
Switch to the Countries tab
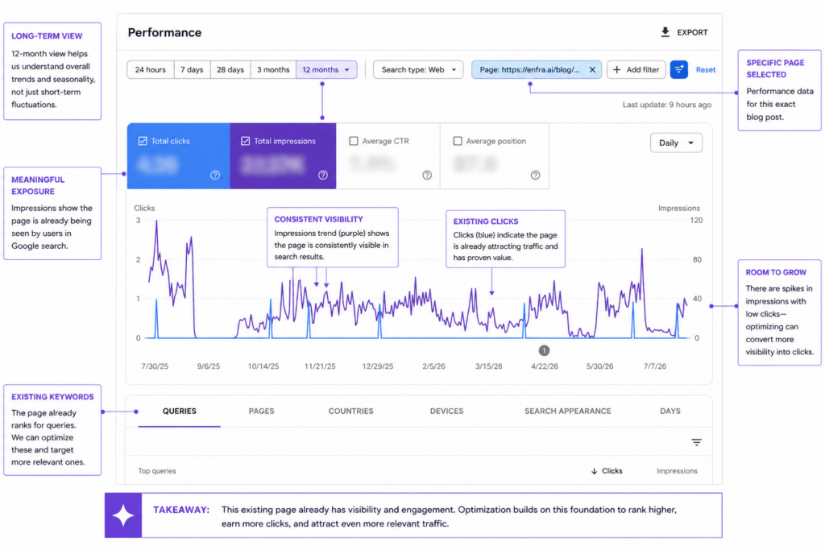click(x=351, y=411)
